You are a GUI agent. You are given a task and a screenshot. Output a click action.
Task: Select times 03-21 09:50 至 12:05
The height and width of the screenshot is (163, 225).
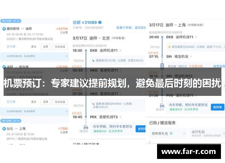tap(20, 134)
